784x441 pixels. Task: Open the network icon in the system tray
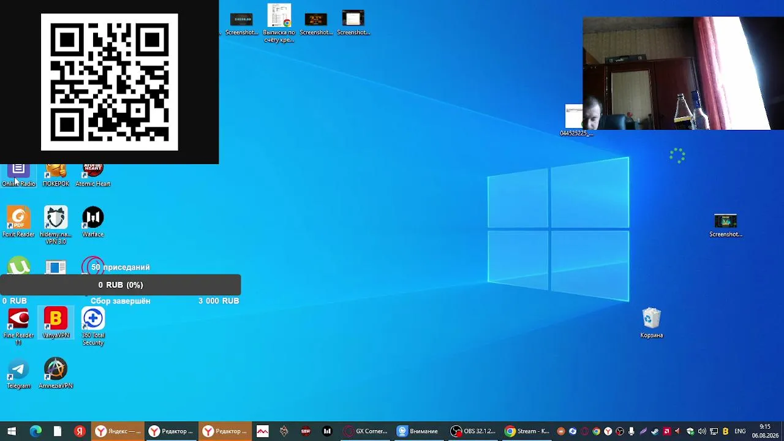(714, 431)
